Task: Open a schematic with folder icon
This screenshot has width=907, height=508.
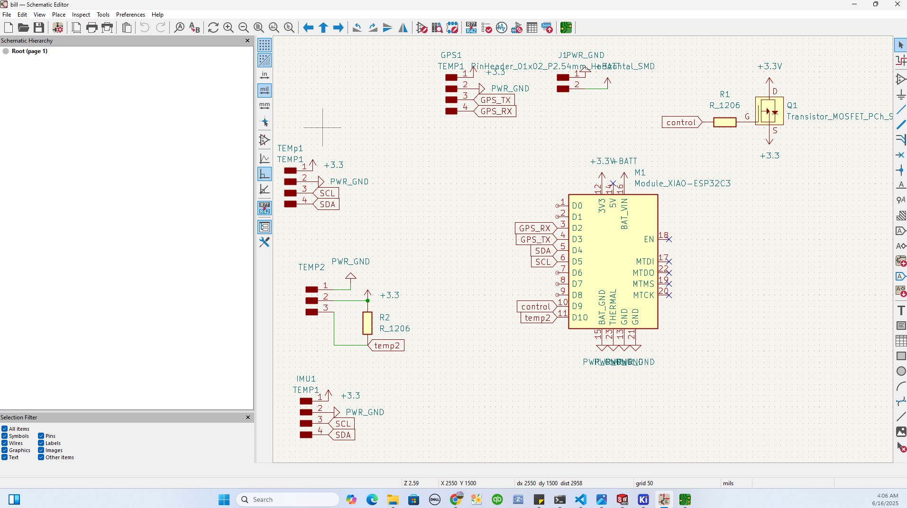Action: [x=23, y=27]
